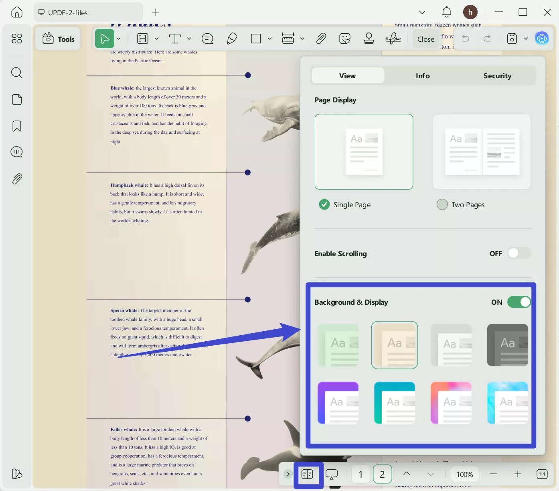Expand the shape tool dropdown arrow

click(269, 39)
